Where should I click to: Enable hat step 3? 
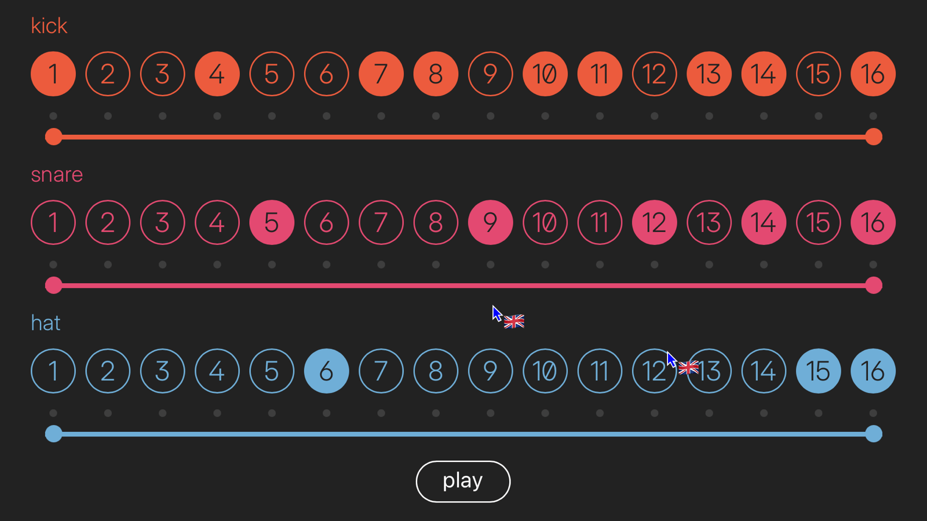[162, 371]
